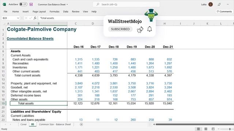Open the Home tab

[x=15, y=11]
